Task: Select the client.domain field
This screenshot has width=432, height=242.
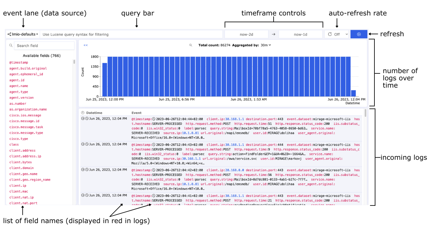Action: pos(22,168)
